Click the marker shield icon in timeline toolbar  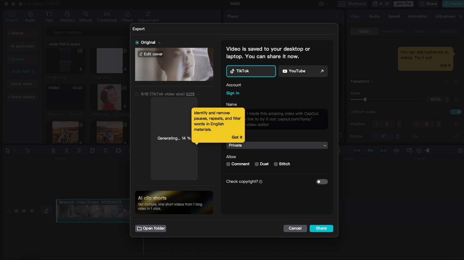tap(105, 151)
